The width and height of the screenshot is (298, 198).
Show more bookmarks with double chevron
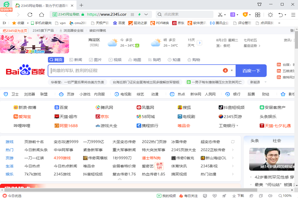point(279,23)
